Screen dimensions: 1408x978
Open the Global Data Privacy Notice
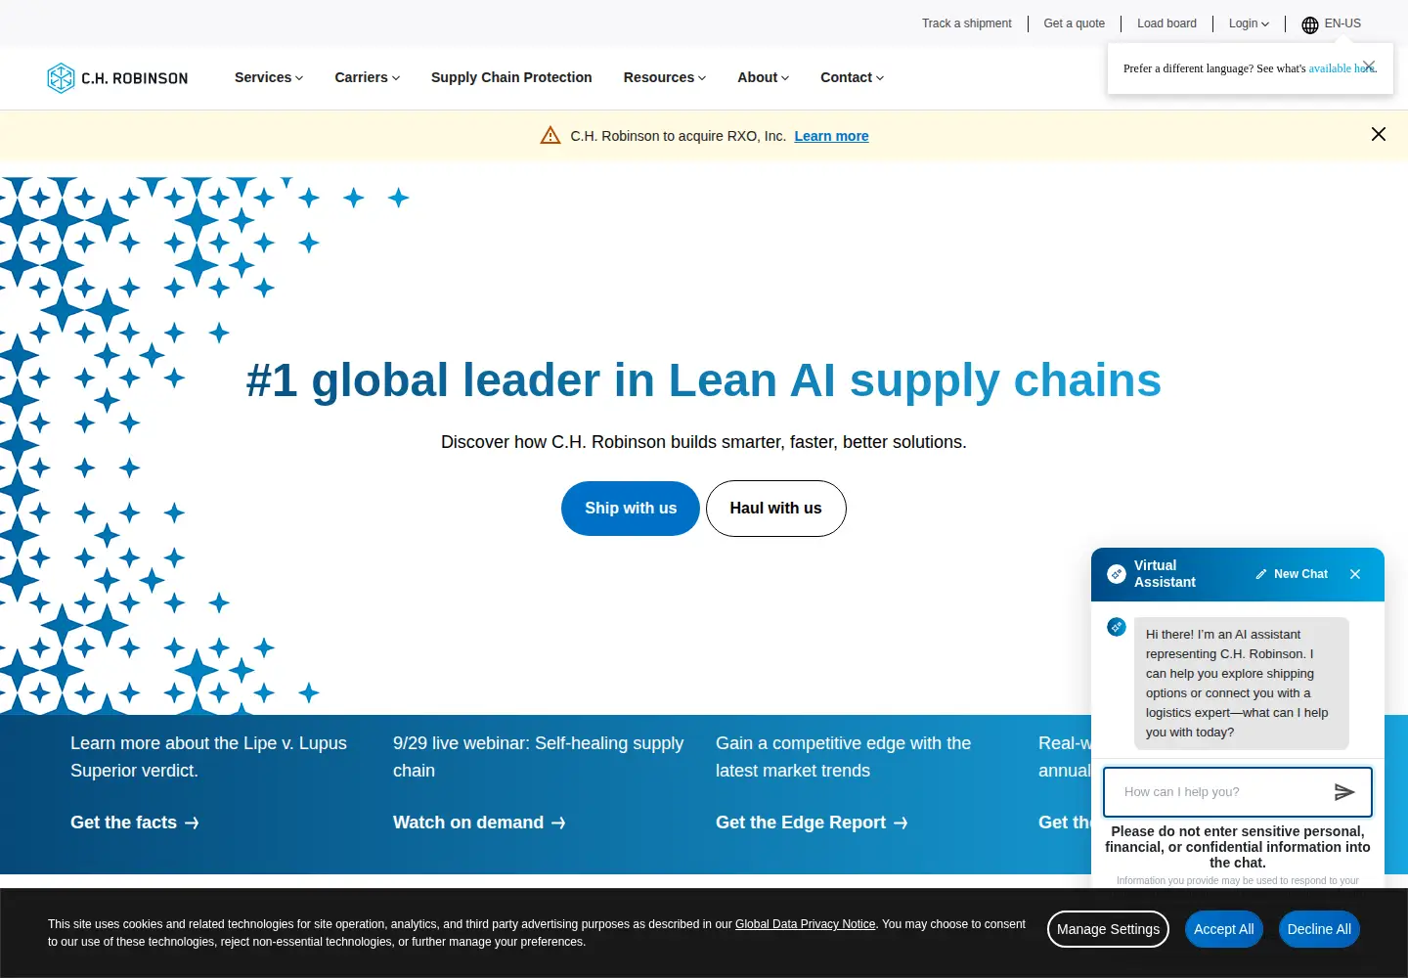pos(806,924)
